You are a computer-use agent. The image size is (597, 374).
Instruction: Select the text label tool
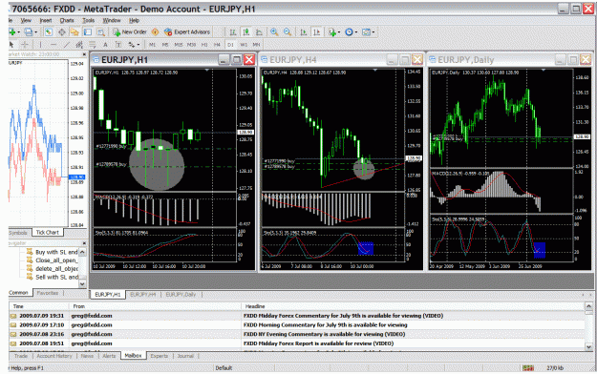pos(118,45)
